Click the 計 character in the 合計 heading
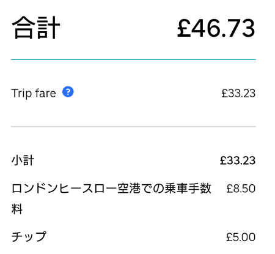Viewport: 275px width, 254px height. coord(48,28)
